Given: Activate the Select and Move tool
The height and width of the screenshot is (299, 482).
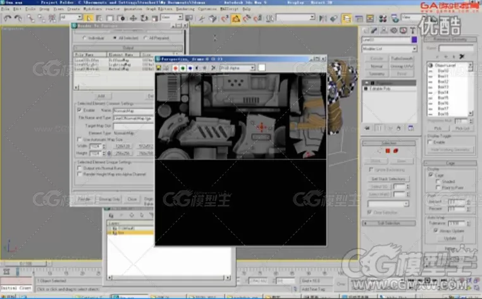Looking at the screenshot, I should pos(133,18).
